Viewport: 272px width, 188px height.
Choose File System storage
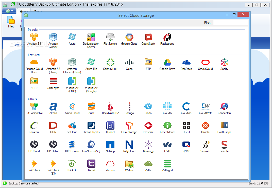110,39
